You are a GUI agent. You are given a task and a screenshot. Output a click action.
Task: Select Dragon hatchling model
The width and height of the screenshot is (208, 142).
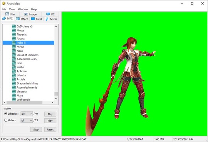click(x=27, y=83)
